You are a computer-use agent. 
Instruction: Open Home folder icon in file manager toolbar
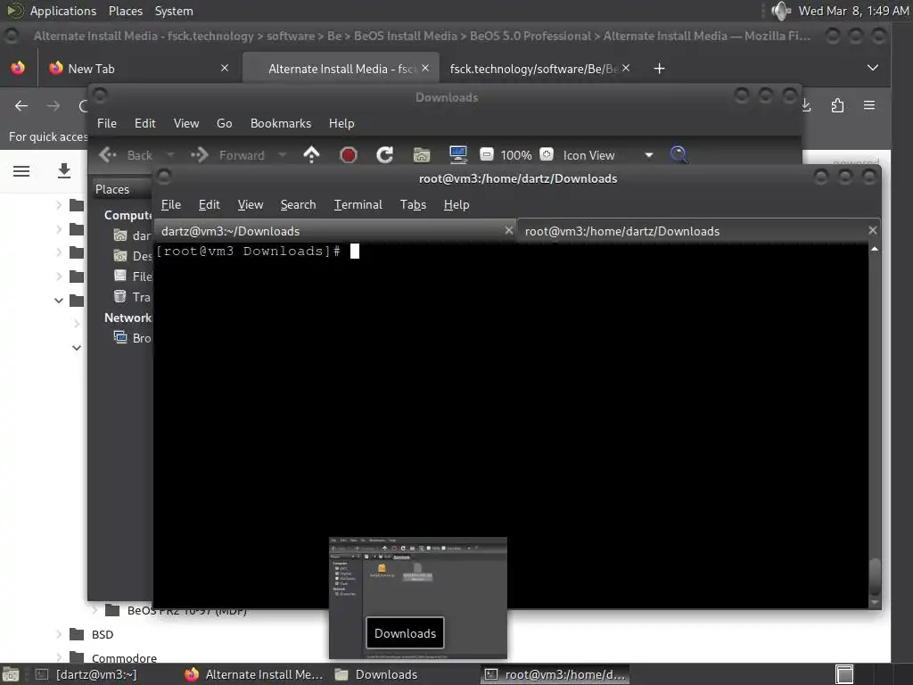coord(422,155)
